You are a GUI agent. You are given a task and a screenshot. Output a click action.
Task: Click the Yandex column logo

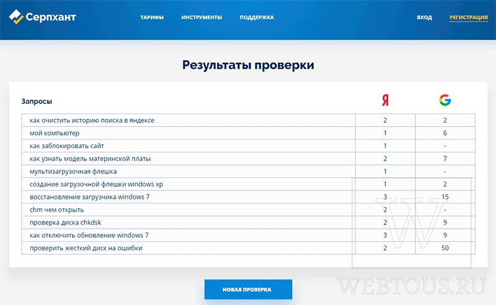[x=385, y=100]
